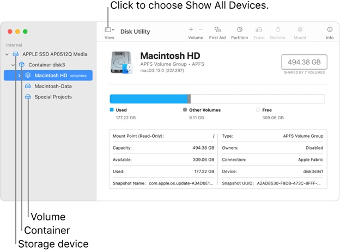340x252 pixels.
Task: Click the Partition toolbar icon
Action: pos(239,30)
